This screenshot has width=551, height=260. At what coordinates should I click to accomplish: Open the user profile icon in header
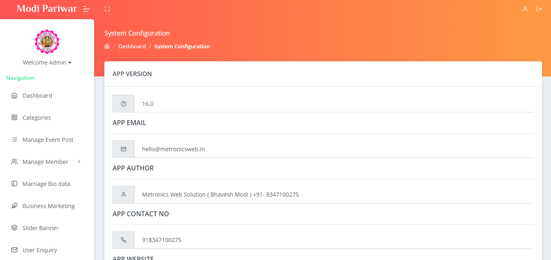click(525, 9)
